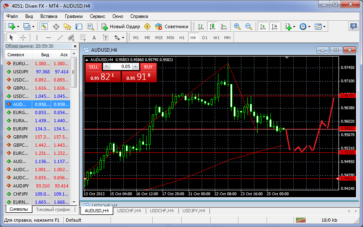
Task: Switch to the USDJPY,H4 chart tab
Action: click(194, 211)
